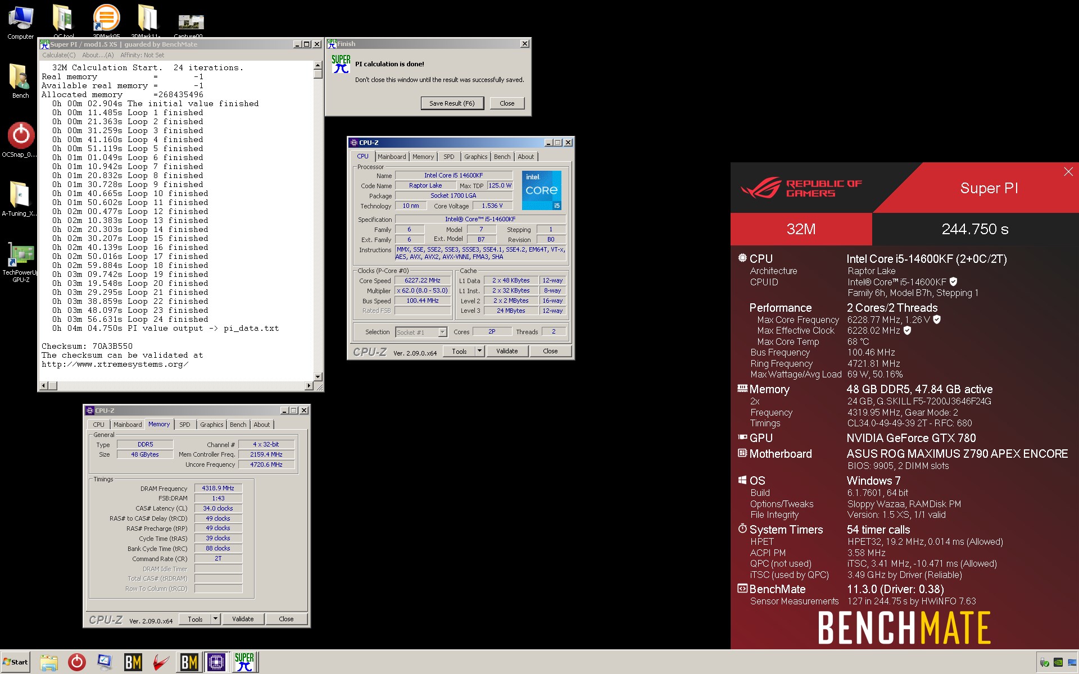Viewport: 1079px width, 674px height.
Task: Open Bench tab in lower CPU-Z window
Action: [238, 425]
